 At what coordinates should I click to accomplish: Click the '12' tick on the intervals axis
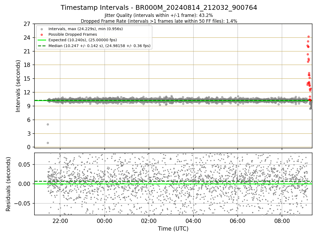[27, 93]
